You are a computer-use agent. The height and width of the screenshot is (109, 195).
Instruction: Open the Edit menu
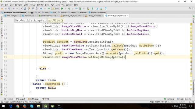pos(7,5)
